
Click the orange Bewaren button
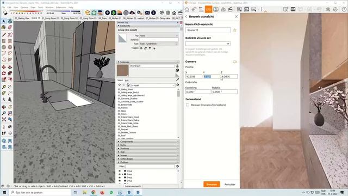212,184
